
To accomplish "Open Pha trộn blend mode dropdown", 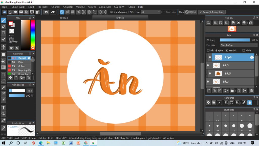I will (239, 45).
